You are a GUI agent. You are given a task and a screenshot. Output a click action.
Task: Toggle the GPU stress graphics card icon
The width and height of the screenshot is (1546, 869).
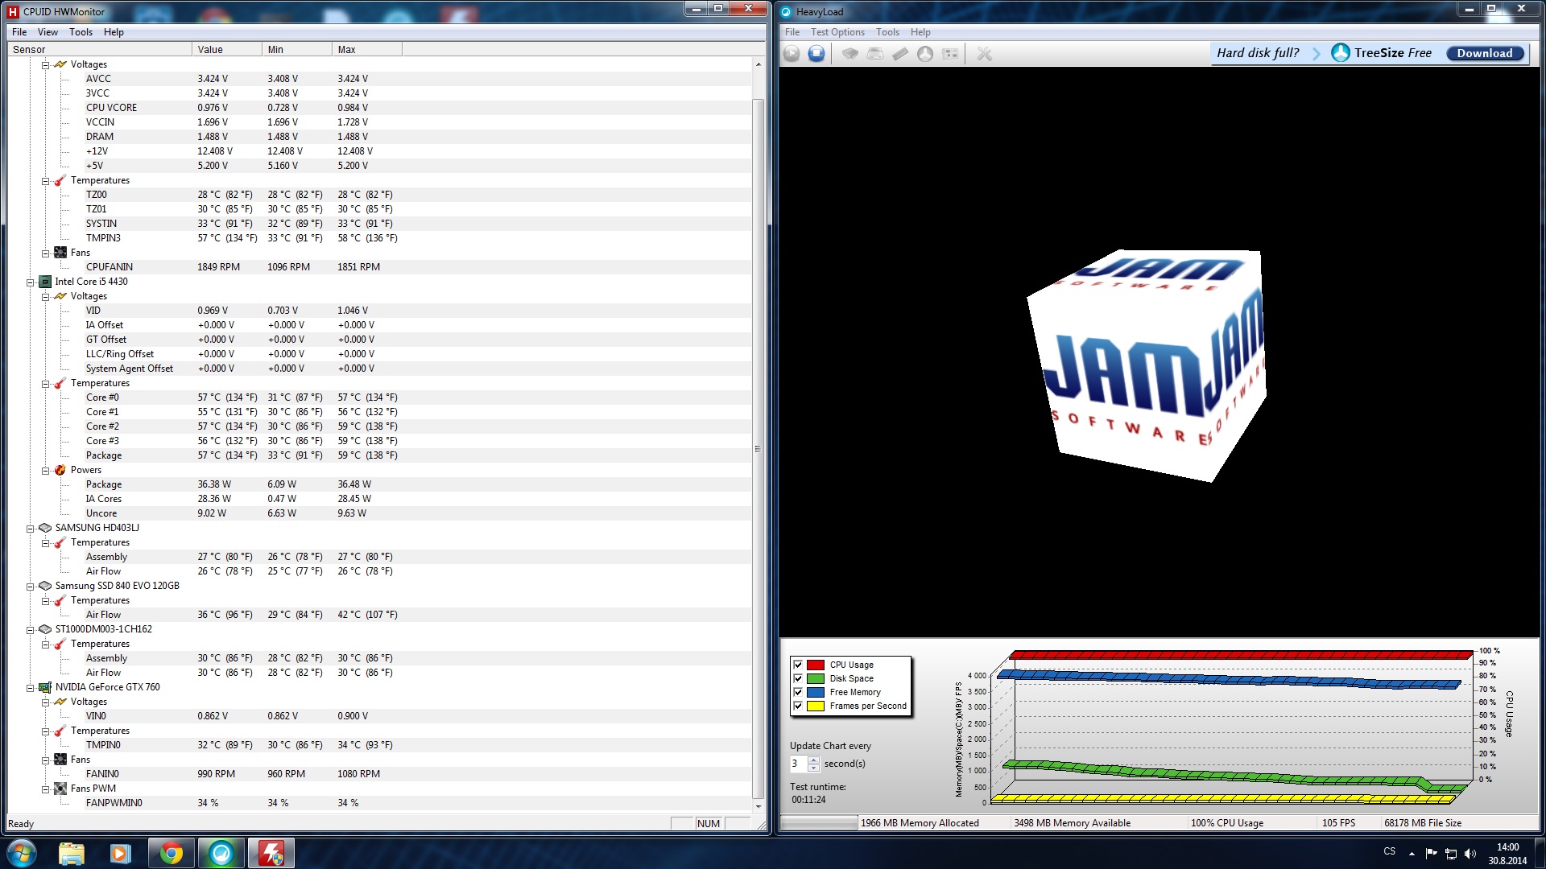tap(950, 54)
